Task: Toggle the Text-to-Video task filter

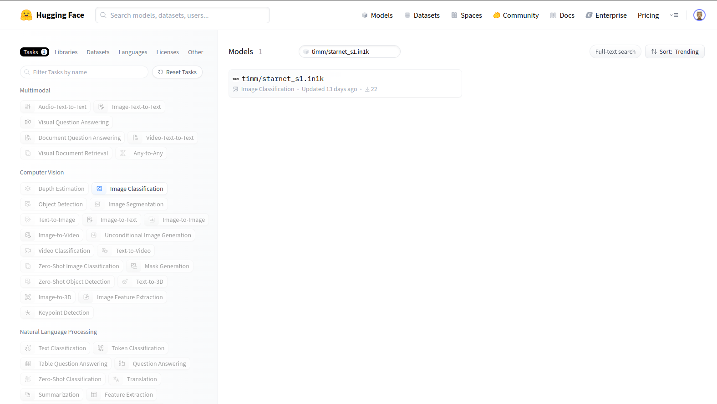Action: [126, 251]
